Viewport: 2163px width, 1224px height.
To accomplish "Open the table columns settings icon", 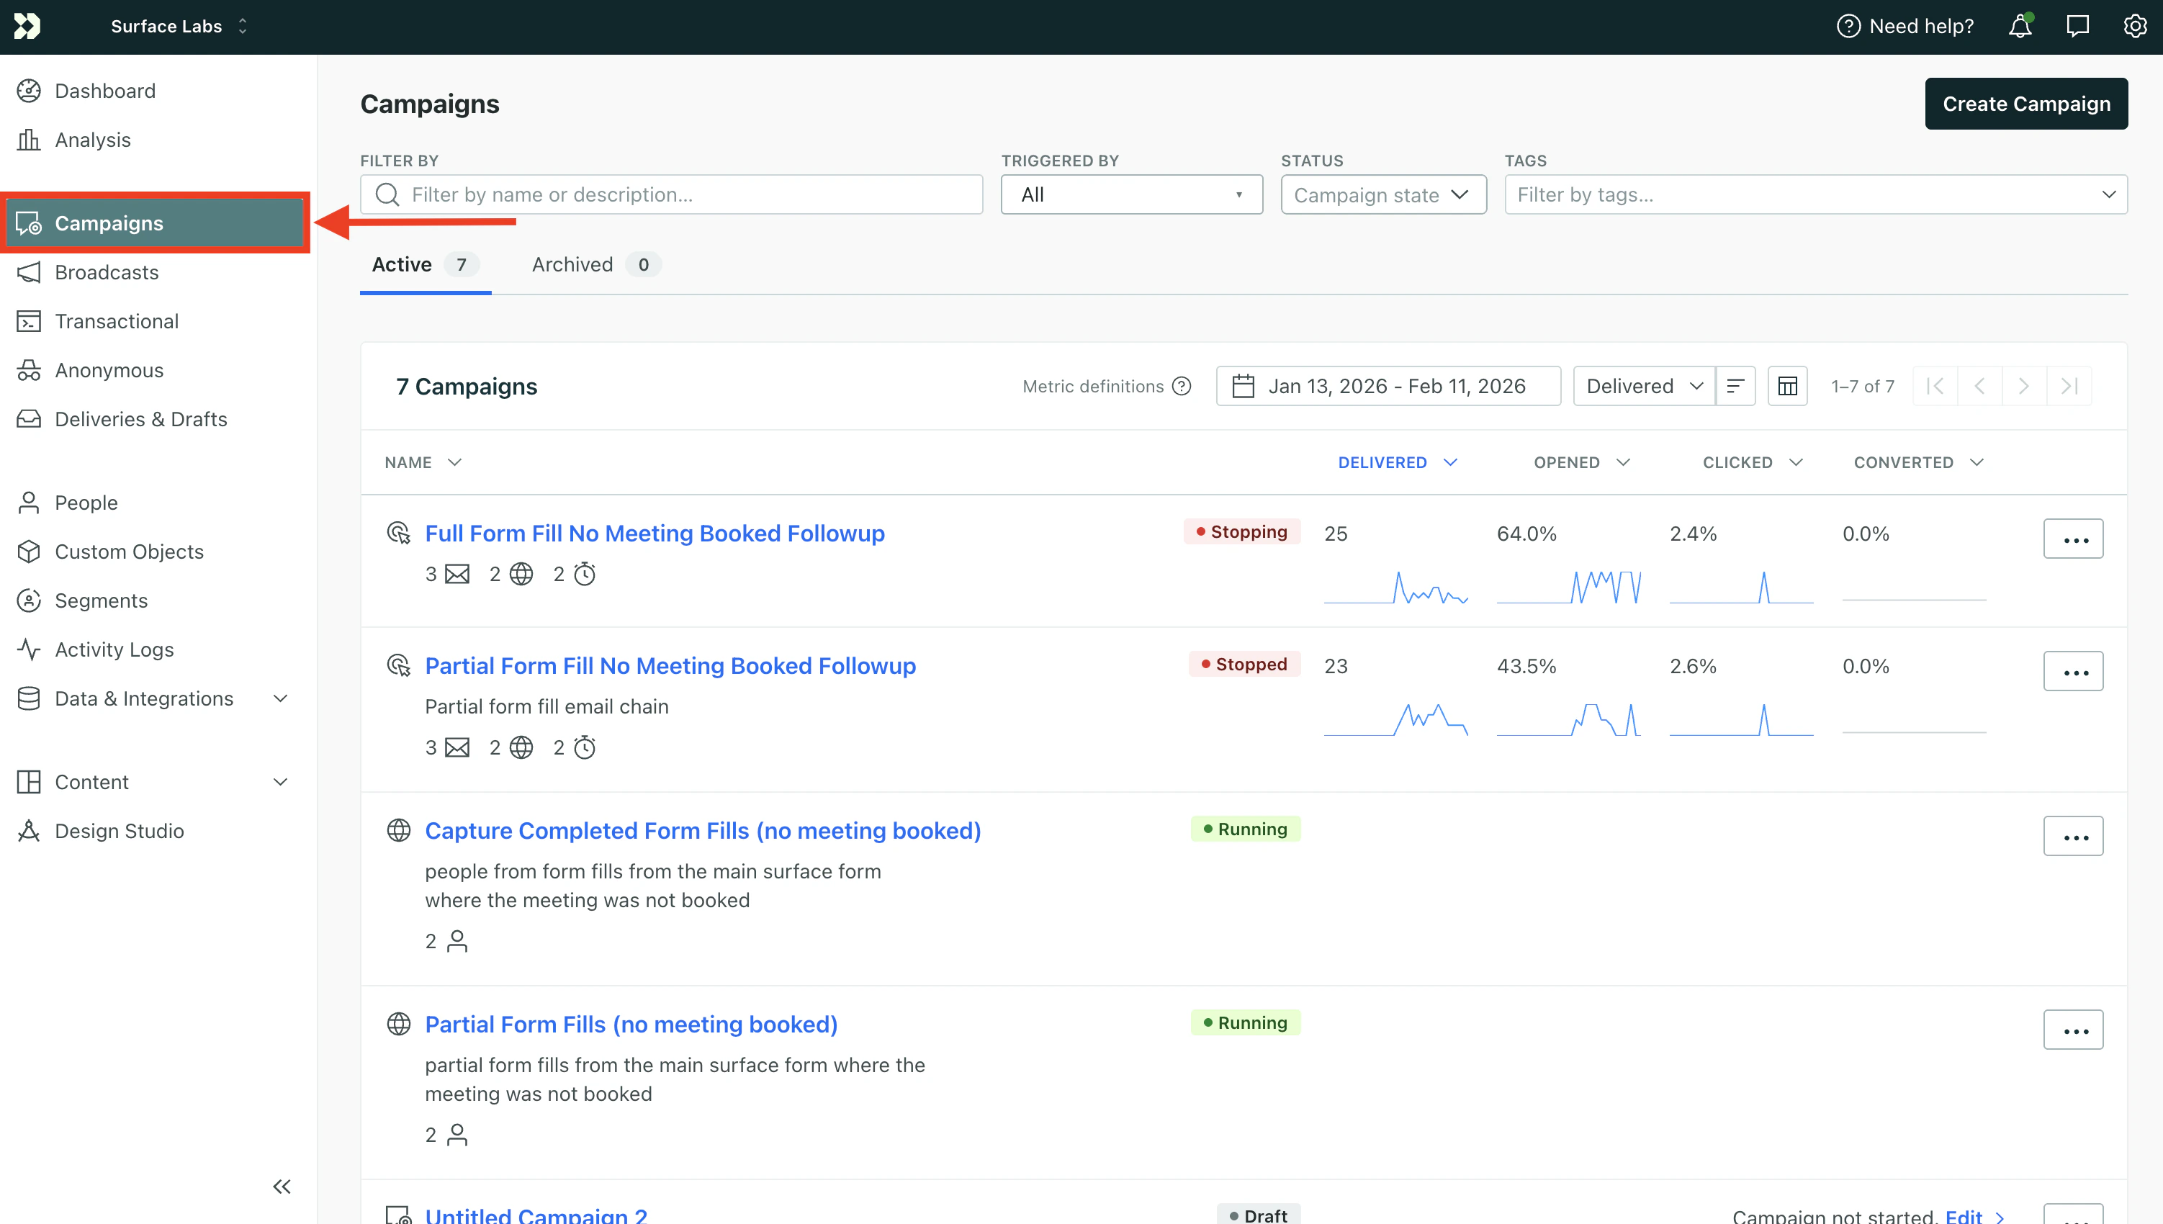I will [1787, 386].
